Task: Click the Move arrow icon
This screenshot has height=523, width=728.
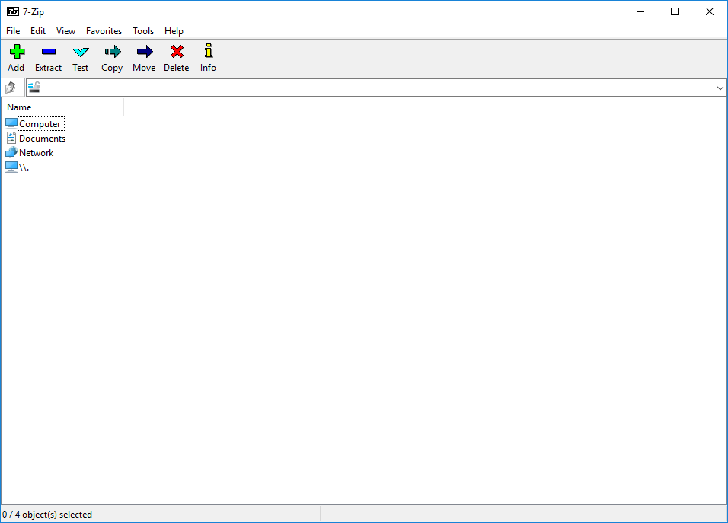Action: [x=145, y=52]
